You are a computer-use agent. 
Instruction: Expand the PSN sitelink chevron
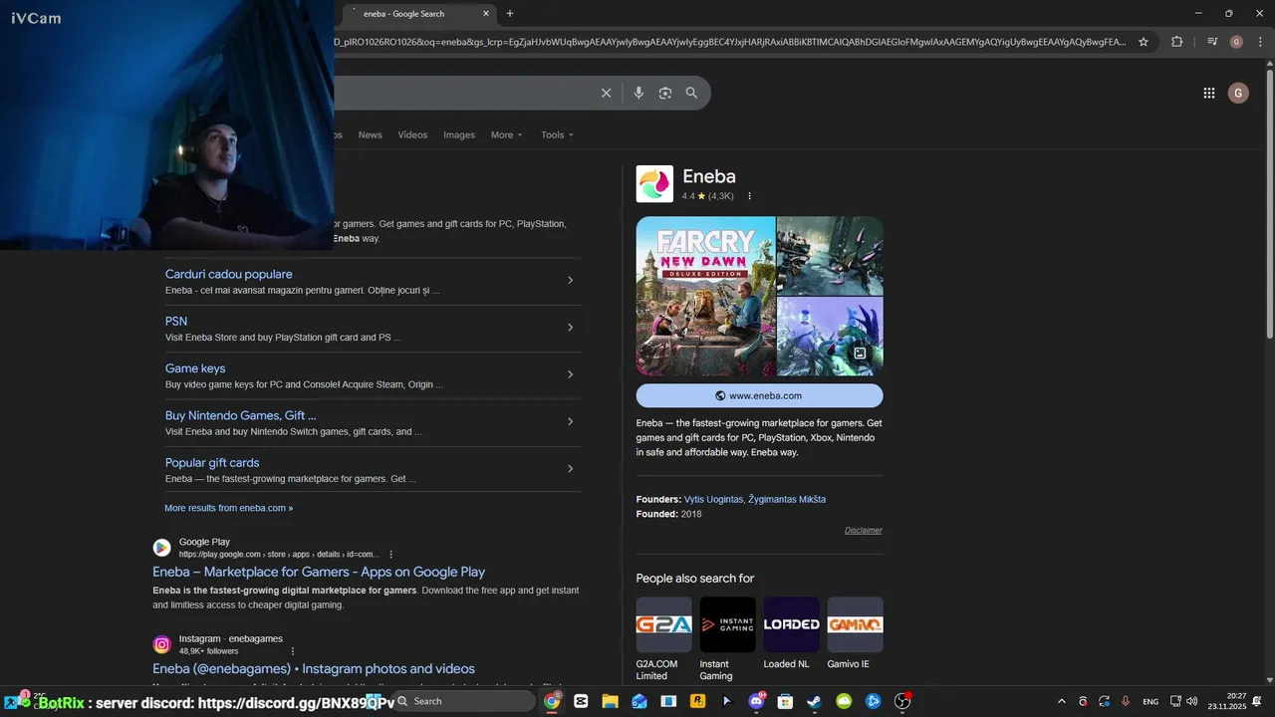(x=570, y=328)
